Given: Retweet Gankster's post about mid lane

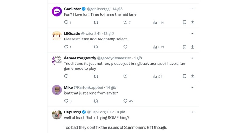Looking at the screenshot, I should pos(96,22).
